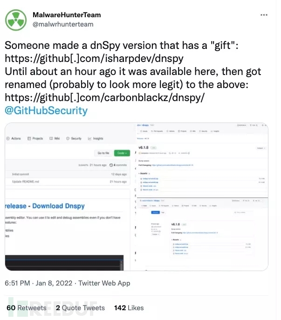The image size is (281, 320).
Task: Expand the green Code dropdown
Action: (x=122, y=153)
